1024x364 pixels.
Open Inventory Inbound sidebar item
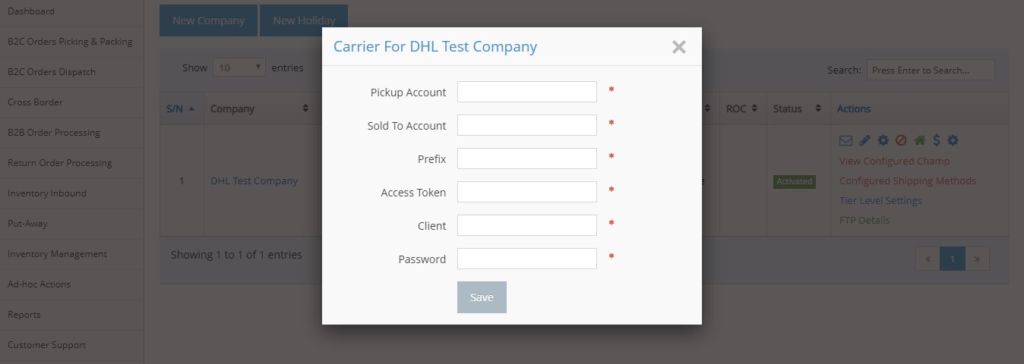[x=71, y=193]
